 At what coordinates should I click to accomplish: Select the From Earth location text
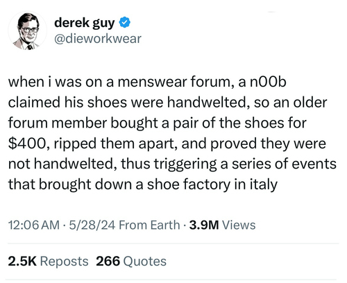(x=149, y=225)
